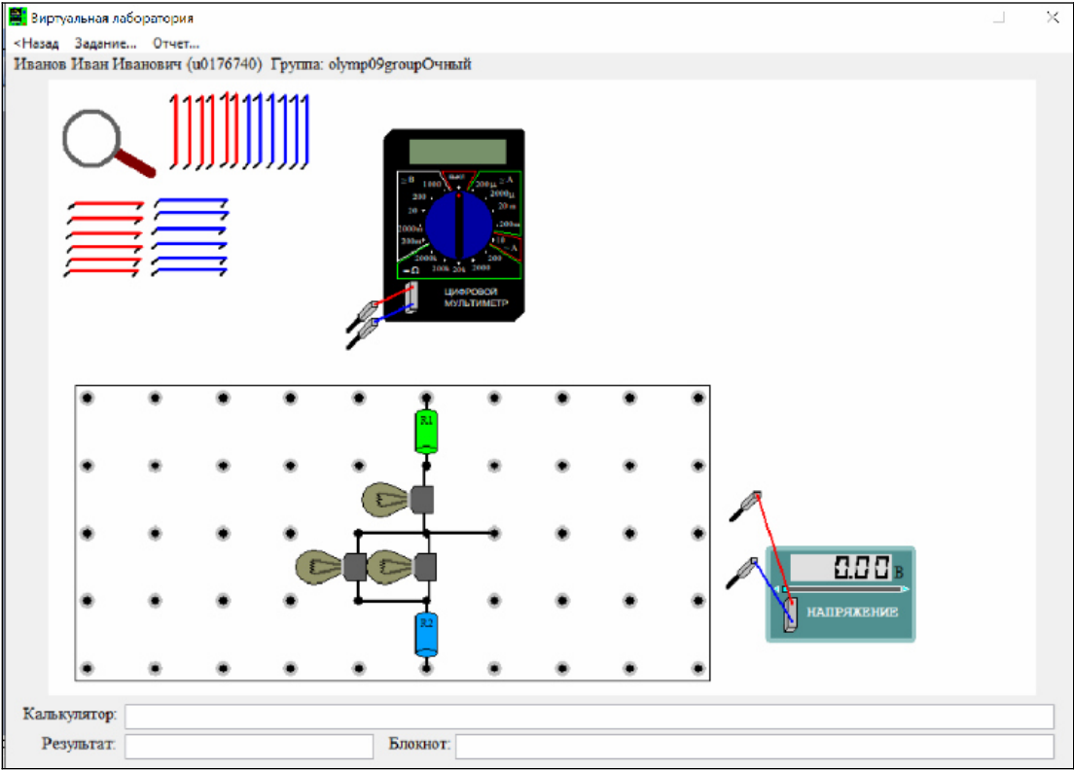Viewport: 1074px width, 770px height.
Task: Click the Результат input field
Action: coord(249,746)
